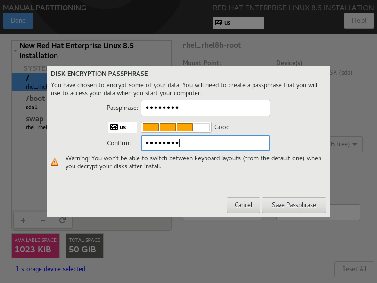
Task: Collapse the New Red Hat Enterprise Linux installation tree
Action: [16, 50]
